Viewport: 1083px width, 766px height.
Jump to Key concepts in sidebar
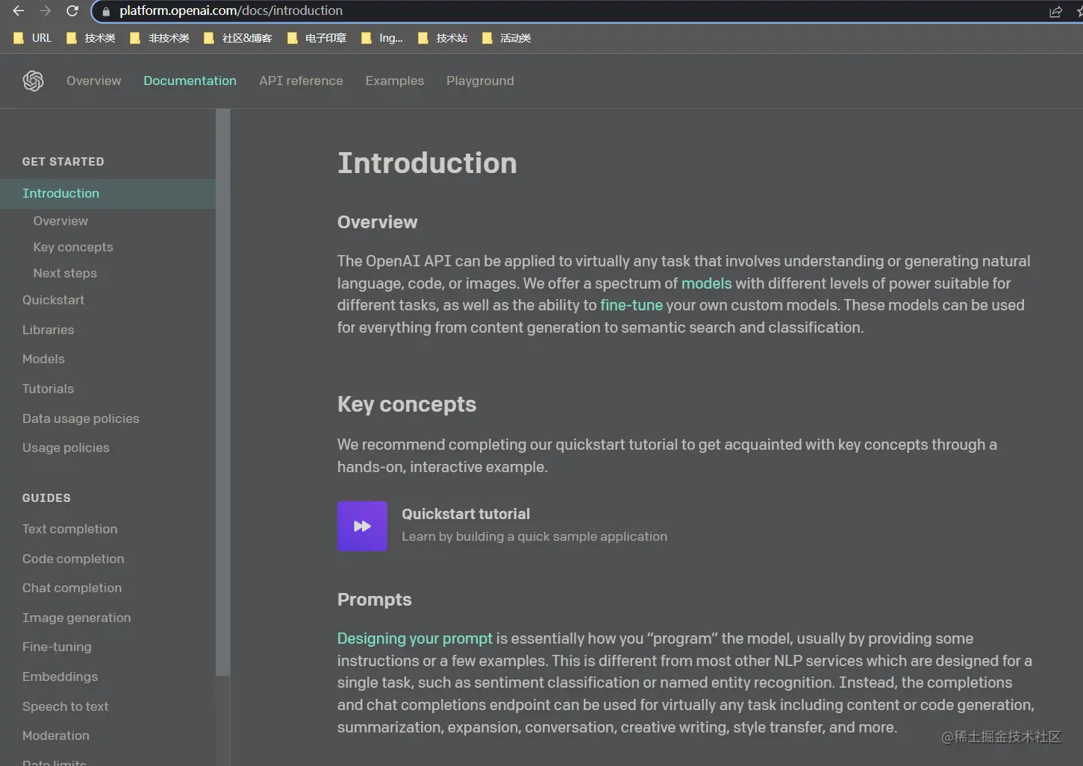pyautogui.click(x=73, y=247)
